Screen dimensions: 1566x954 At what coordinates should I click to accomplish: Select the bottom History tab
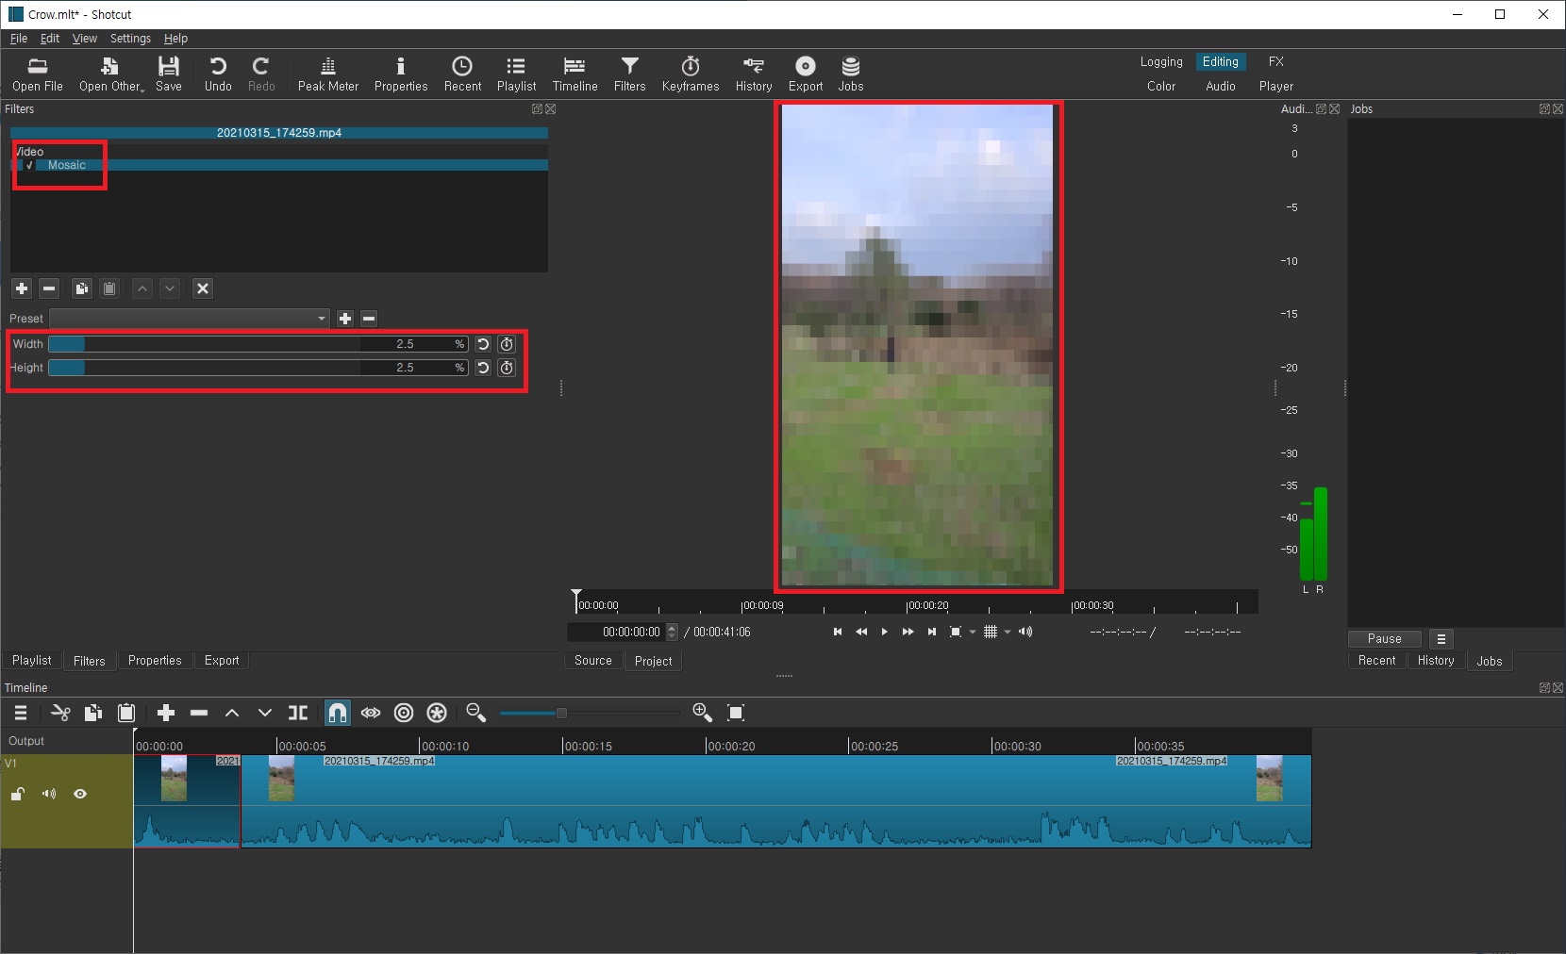[1436, 661]
